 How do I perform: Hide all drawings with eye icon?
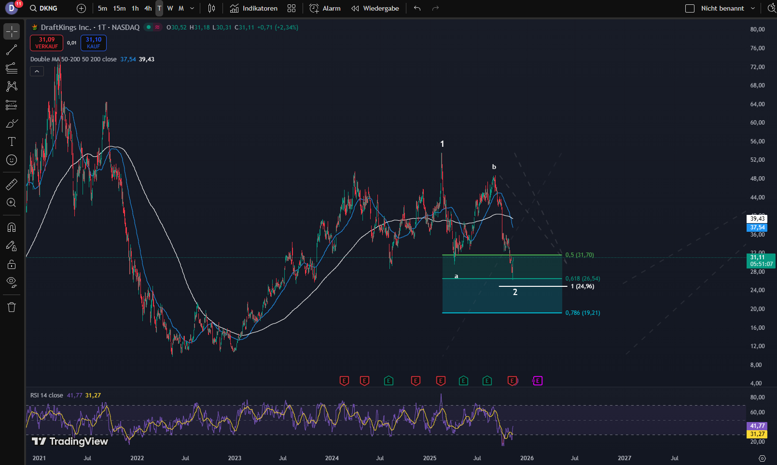click(x=12, y=282)
